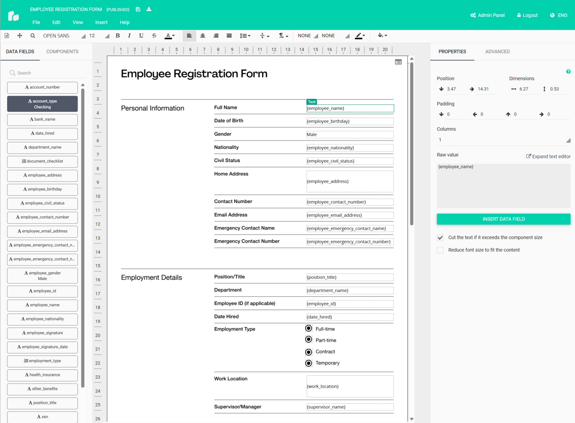Image resolution: width=575 pixels, height=423 pixels.
Task: Click the Expand text editor link
Action: tap(548, 156)
